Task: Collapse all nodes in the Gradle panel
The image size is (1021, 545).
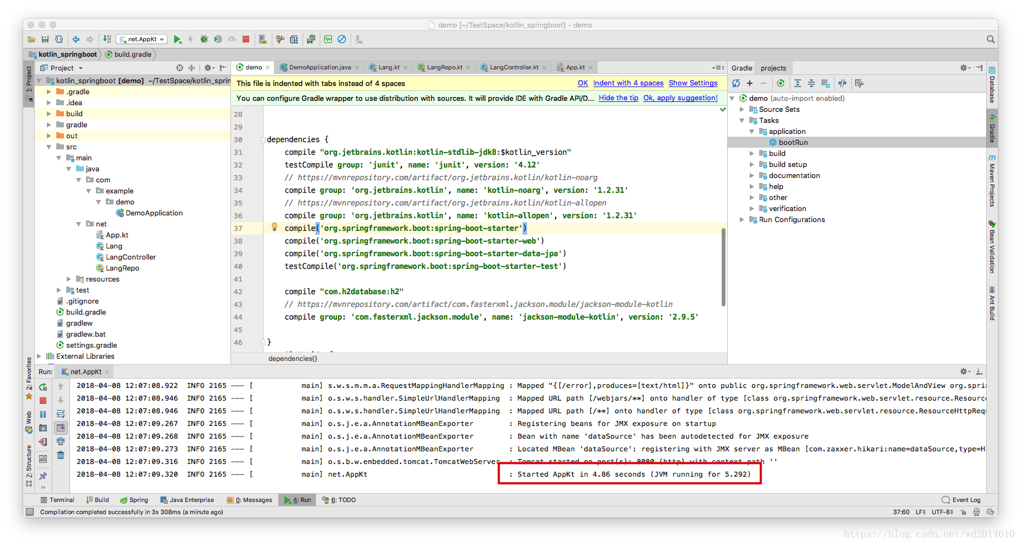Action: pyautogui.click(x=812, y=83)
